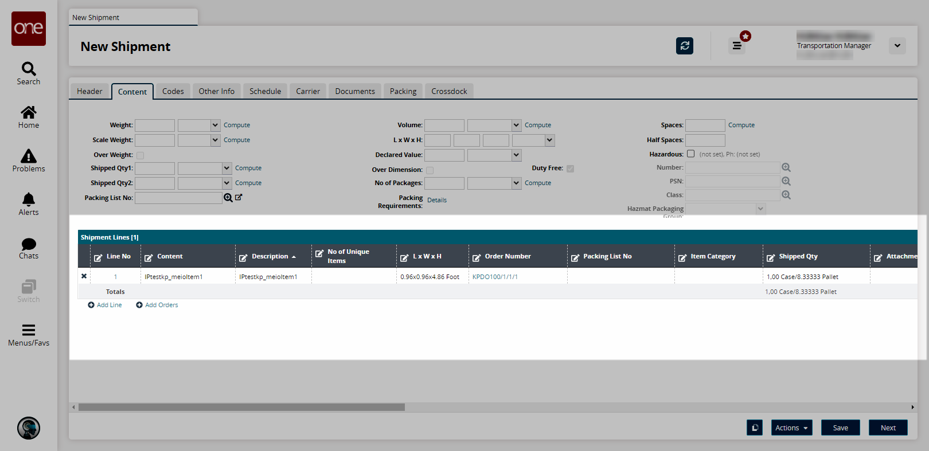Open order number KPDO100/1/1/1 link
Image resolution: width=929 pixels, height=451 pixels.
click(495, 277)
